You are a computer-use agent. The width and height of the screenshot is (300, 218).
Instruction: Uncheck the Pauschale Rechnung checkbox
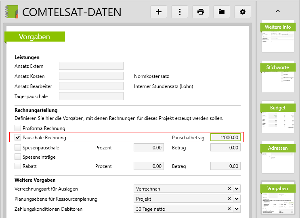pyautogui.click(x=18, y=138)
